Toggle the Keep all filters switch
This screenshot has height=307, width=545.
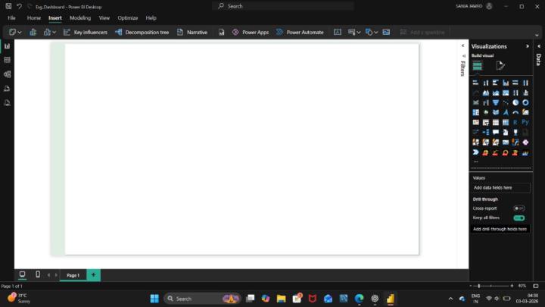point(519,218)
